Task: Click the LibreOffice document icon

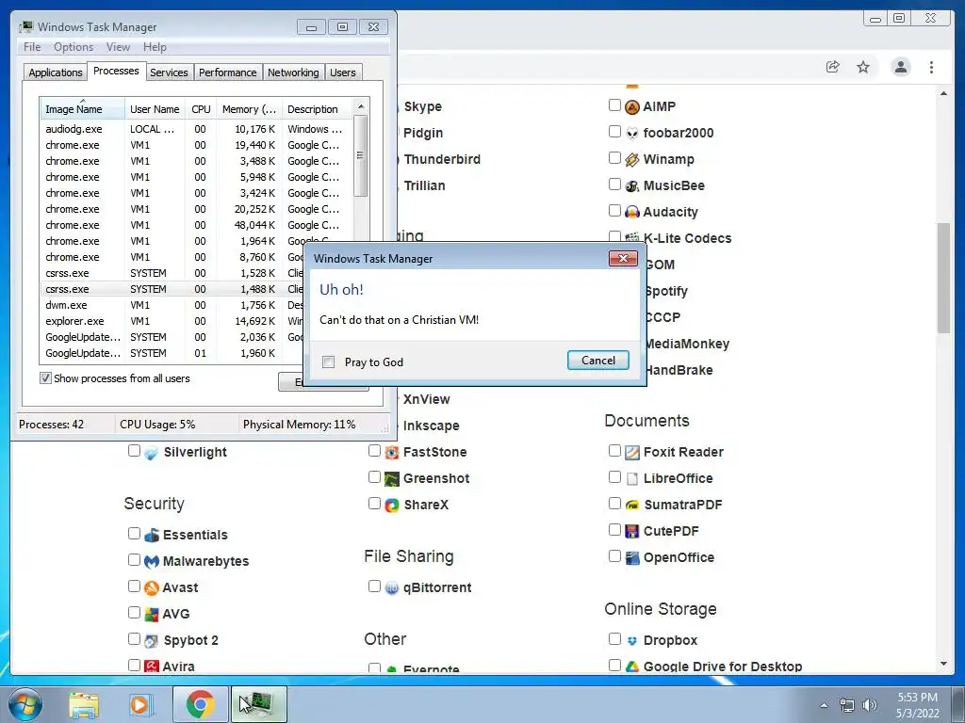Action: point(632,479)
